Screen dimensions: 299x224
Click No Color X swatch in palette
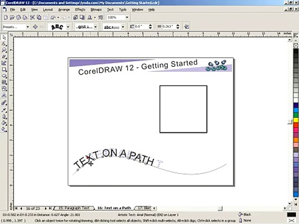(x=296, y=46)
